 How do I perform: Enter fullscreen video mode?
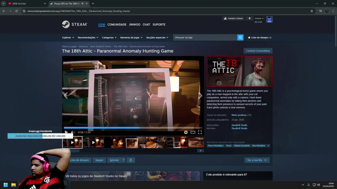200,132
